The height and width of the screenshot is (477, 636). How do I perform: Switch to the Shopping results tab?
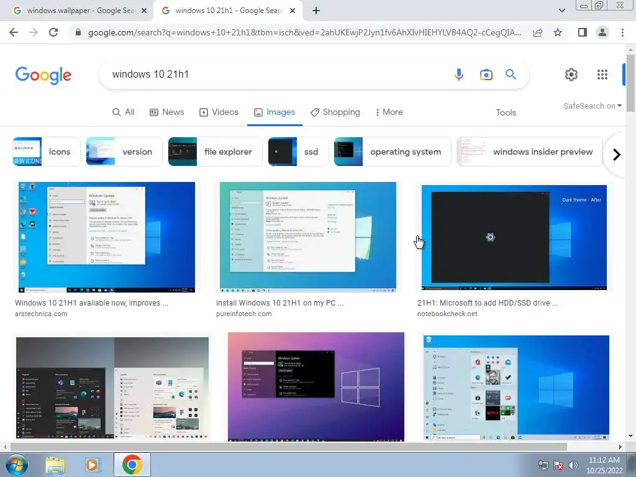(335, 112)
